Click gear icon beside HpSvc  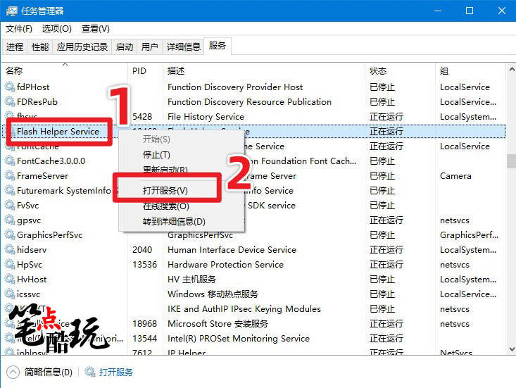(10, 265)
